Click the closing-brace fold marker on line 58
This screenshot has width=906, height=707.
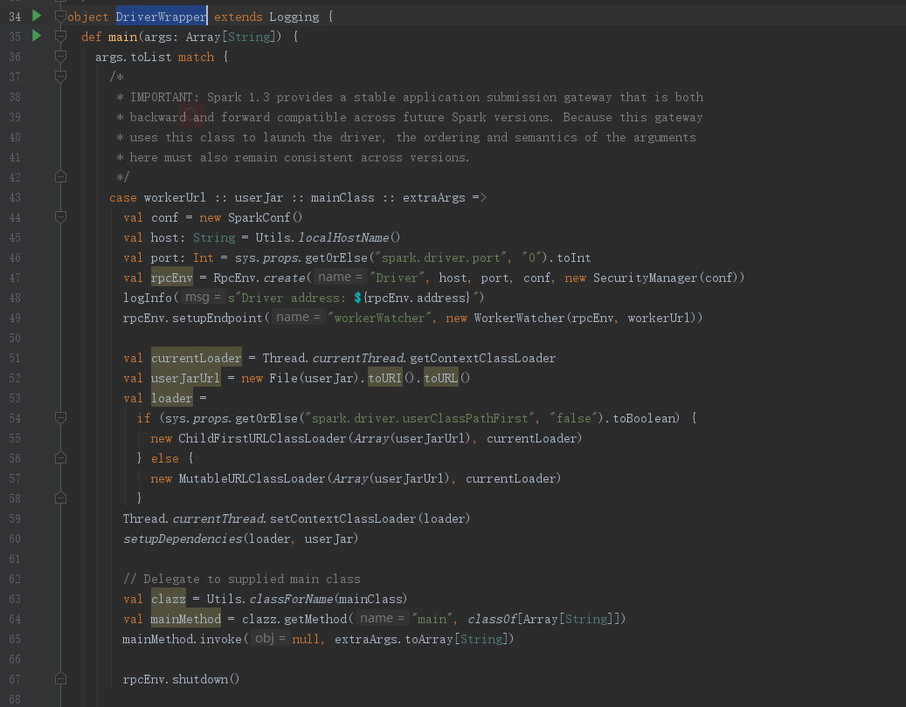point(60,498)
